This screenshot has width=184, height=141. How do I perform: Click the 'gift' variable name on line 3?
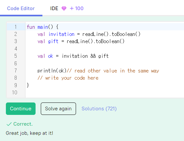tap(53, 41)
